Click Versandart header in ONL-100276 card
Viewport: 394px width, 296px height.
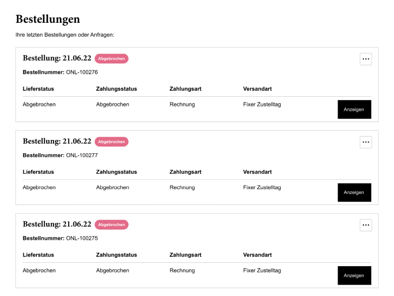pyautogui.click(x=257, y=89)
